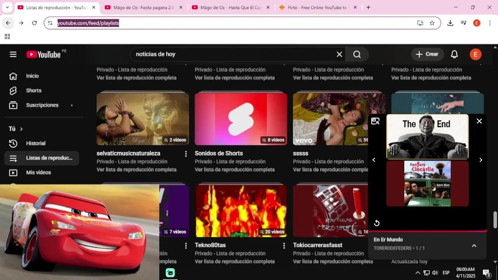Click the page vertical scrollbar thumb
Image resolution: width=498 pixels, height=280 pixels.
click(495, 220)
